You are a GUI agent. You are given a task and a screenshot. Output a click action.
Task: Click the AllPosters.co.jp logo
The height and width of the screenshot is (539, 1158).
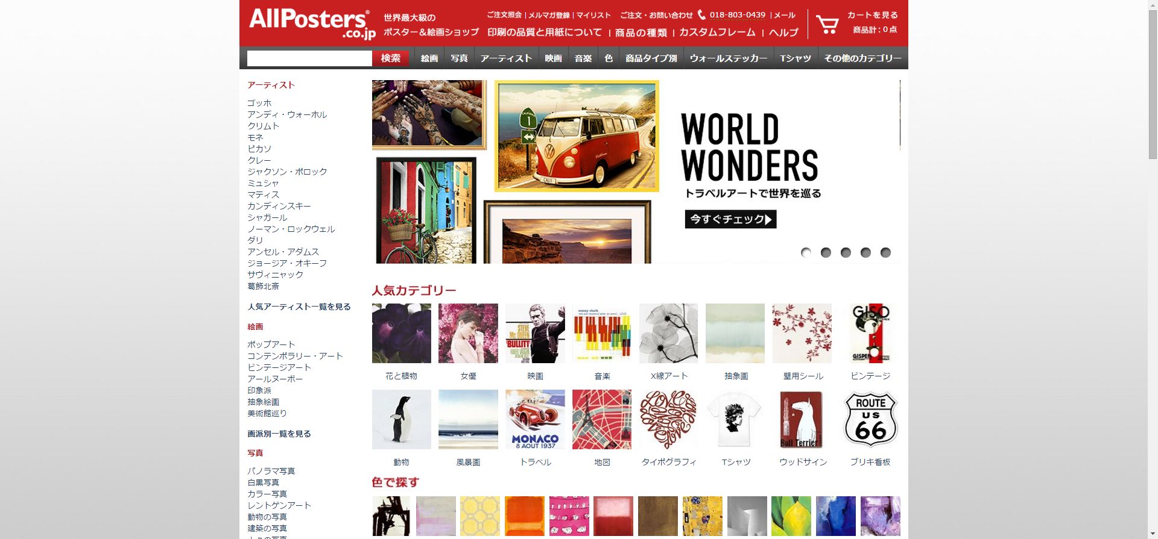312,24
